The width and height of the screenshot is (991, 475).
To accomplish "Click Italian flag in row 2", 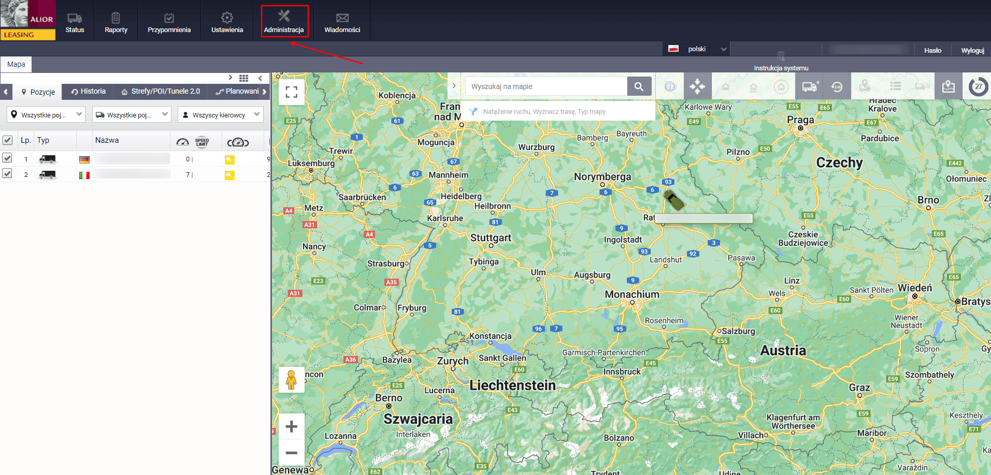I will click(84, 175).
